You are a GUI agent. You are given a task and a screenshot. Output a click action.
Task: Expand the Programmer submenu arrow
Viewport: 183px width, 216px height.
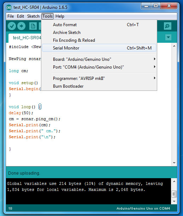(x=154, y=78)
